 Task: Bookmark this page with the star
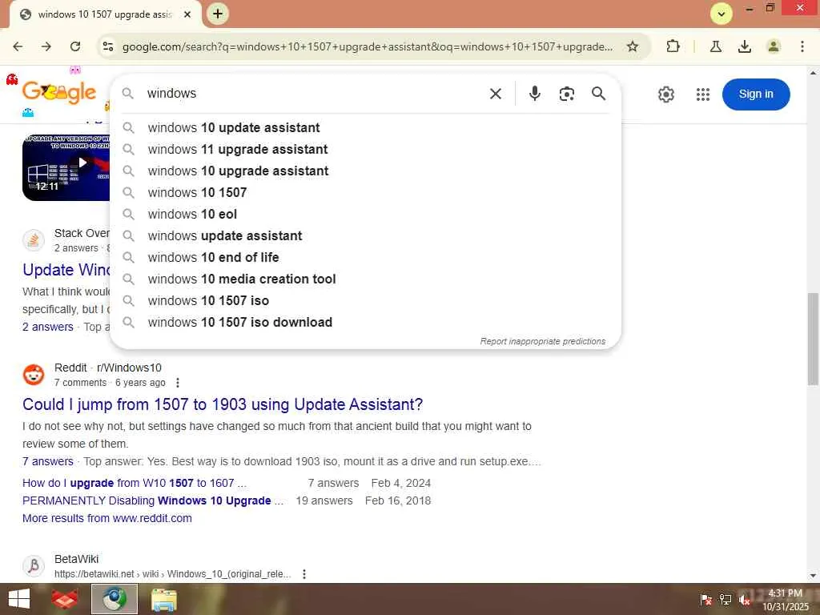coord(633,46)
